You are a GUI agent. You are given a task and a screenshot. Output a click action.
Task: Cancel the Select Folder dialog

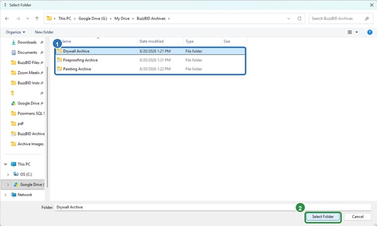pos(357,216)
